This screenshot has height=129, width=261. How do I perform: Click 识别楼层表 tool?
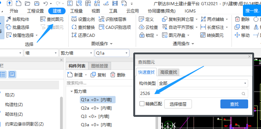pyautogui.click(x=112, y=19)
